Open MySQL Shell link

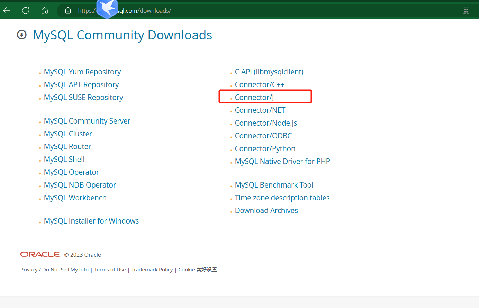coord(64,160)
